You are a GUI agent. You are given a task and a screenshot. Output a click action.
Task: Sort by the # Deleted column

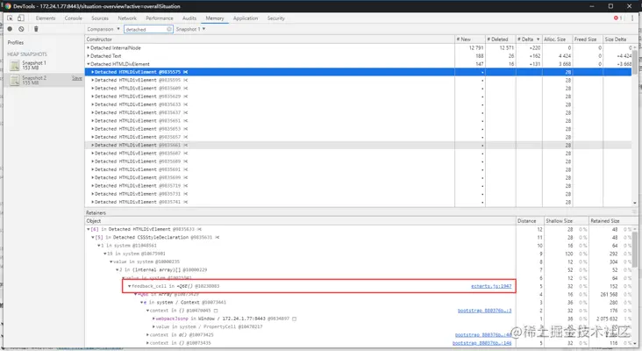[500, 39]
